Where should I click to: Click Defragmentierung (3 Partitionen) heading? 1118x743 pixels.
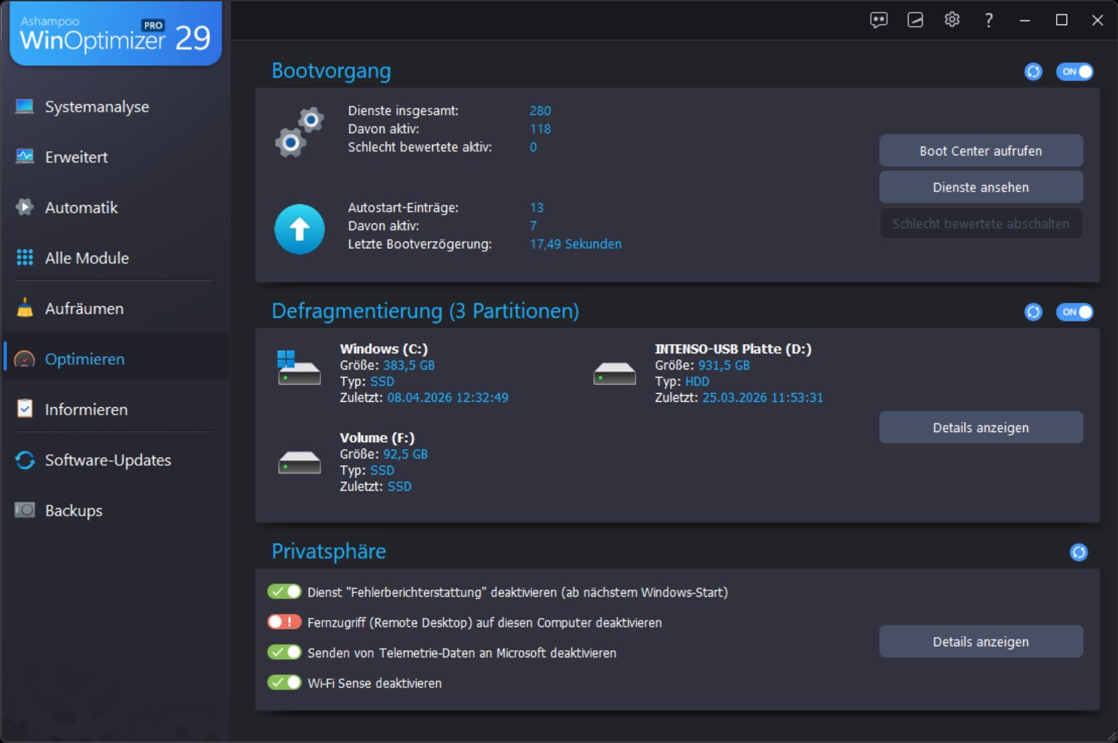click(x=425, y=311)
